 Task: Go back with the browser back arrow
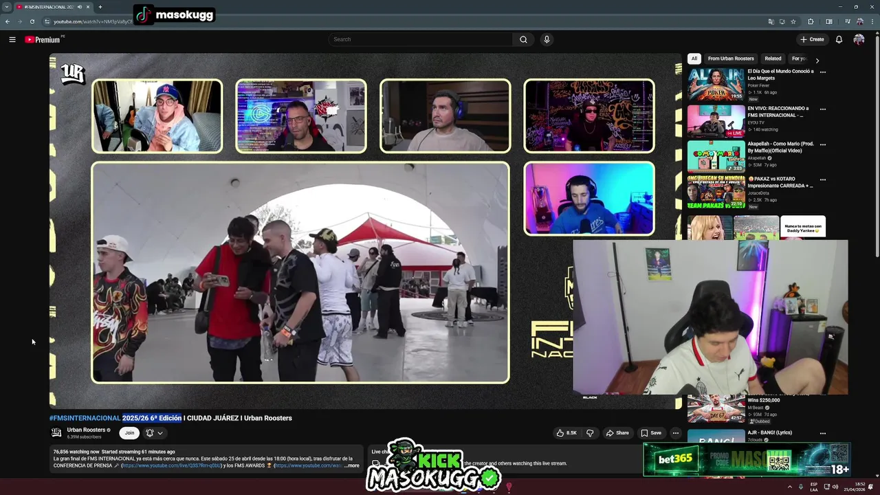[x=8, y=21]
